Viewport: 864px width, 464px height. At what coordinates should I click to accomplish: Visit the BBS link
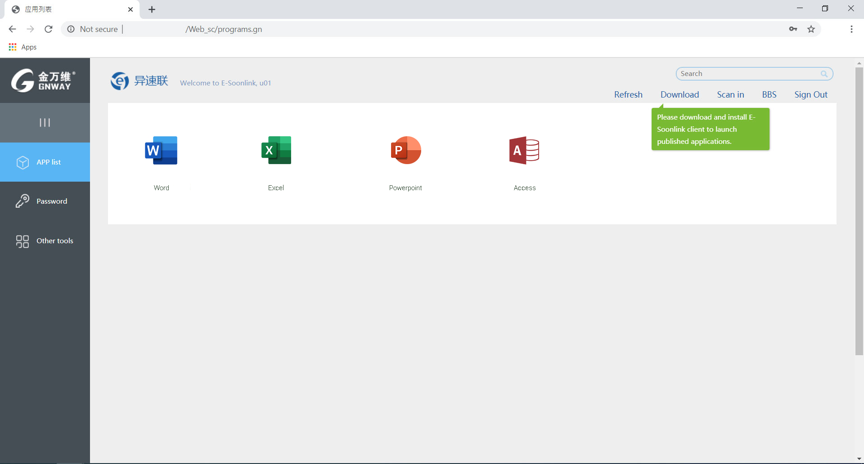pyautogui.click(x=769, y=94)
